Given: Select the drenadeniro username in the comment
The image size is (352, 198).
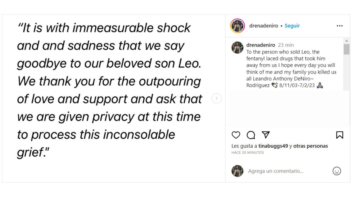Looking at the screenshot, I should pos(261,45).
